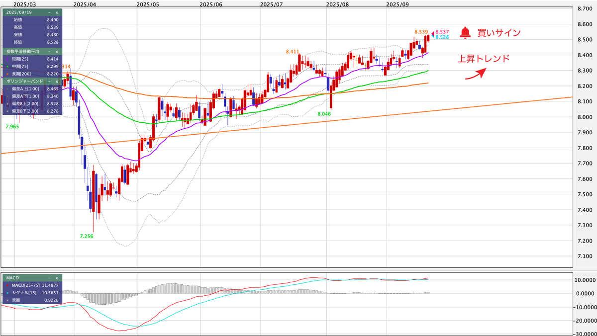Close the 2025/09/19 price panel
This screenshot has width=597, height=336.
[57, 12]
